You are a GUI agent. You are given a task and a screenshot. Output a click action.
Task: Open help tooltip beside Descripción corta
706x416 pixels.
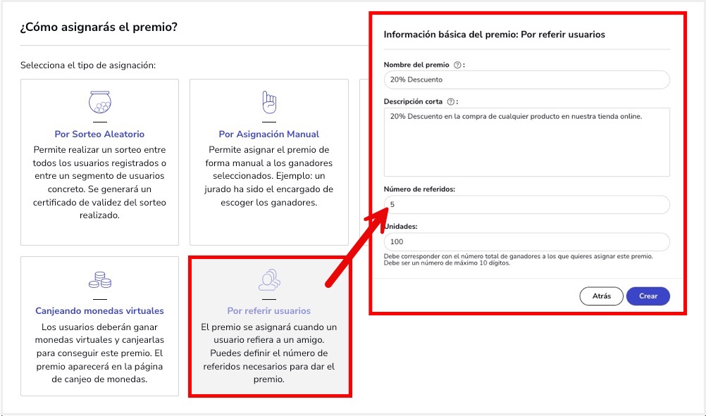450,101
